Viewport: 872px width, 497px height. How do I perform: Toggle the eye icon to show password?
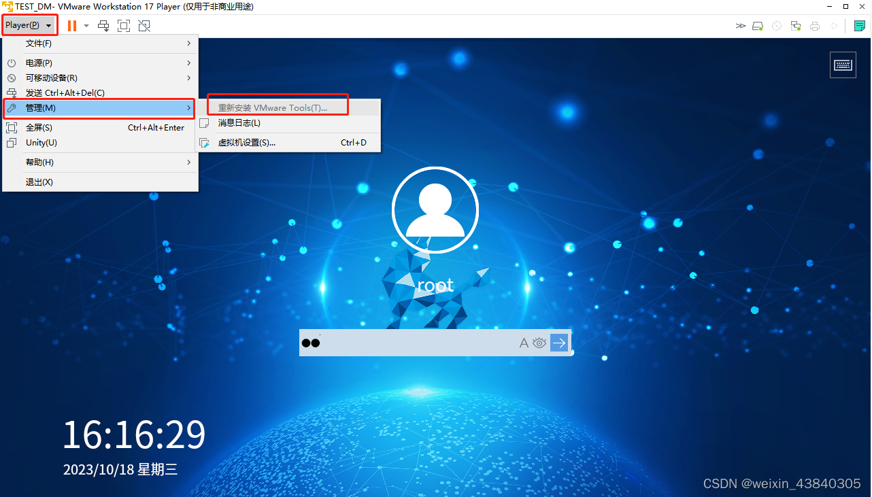pos(539,343)
